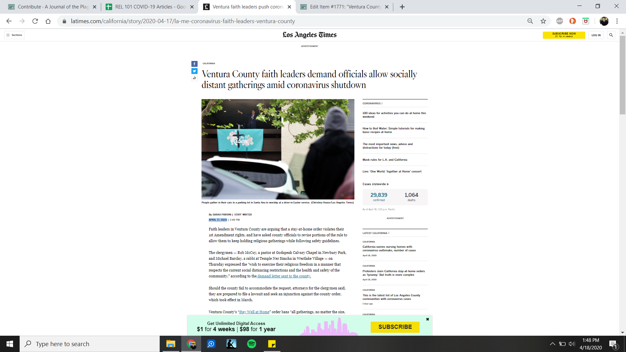Click the yellow Subscribe Now button

(564, 35)
